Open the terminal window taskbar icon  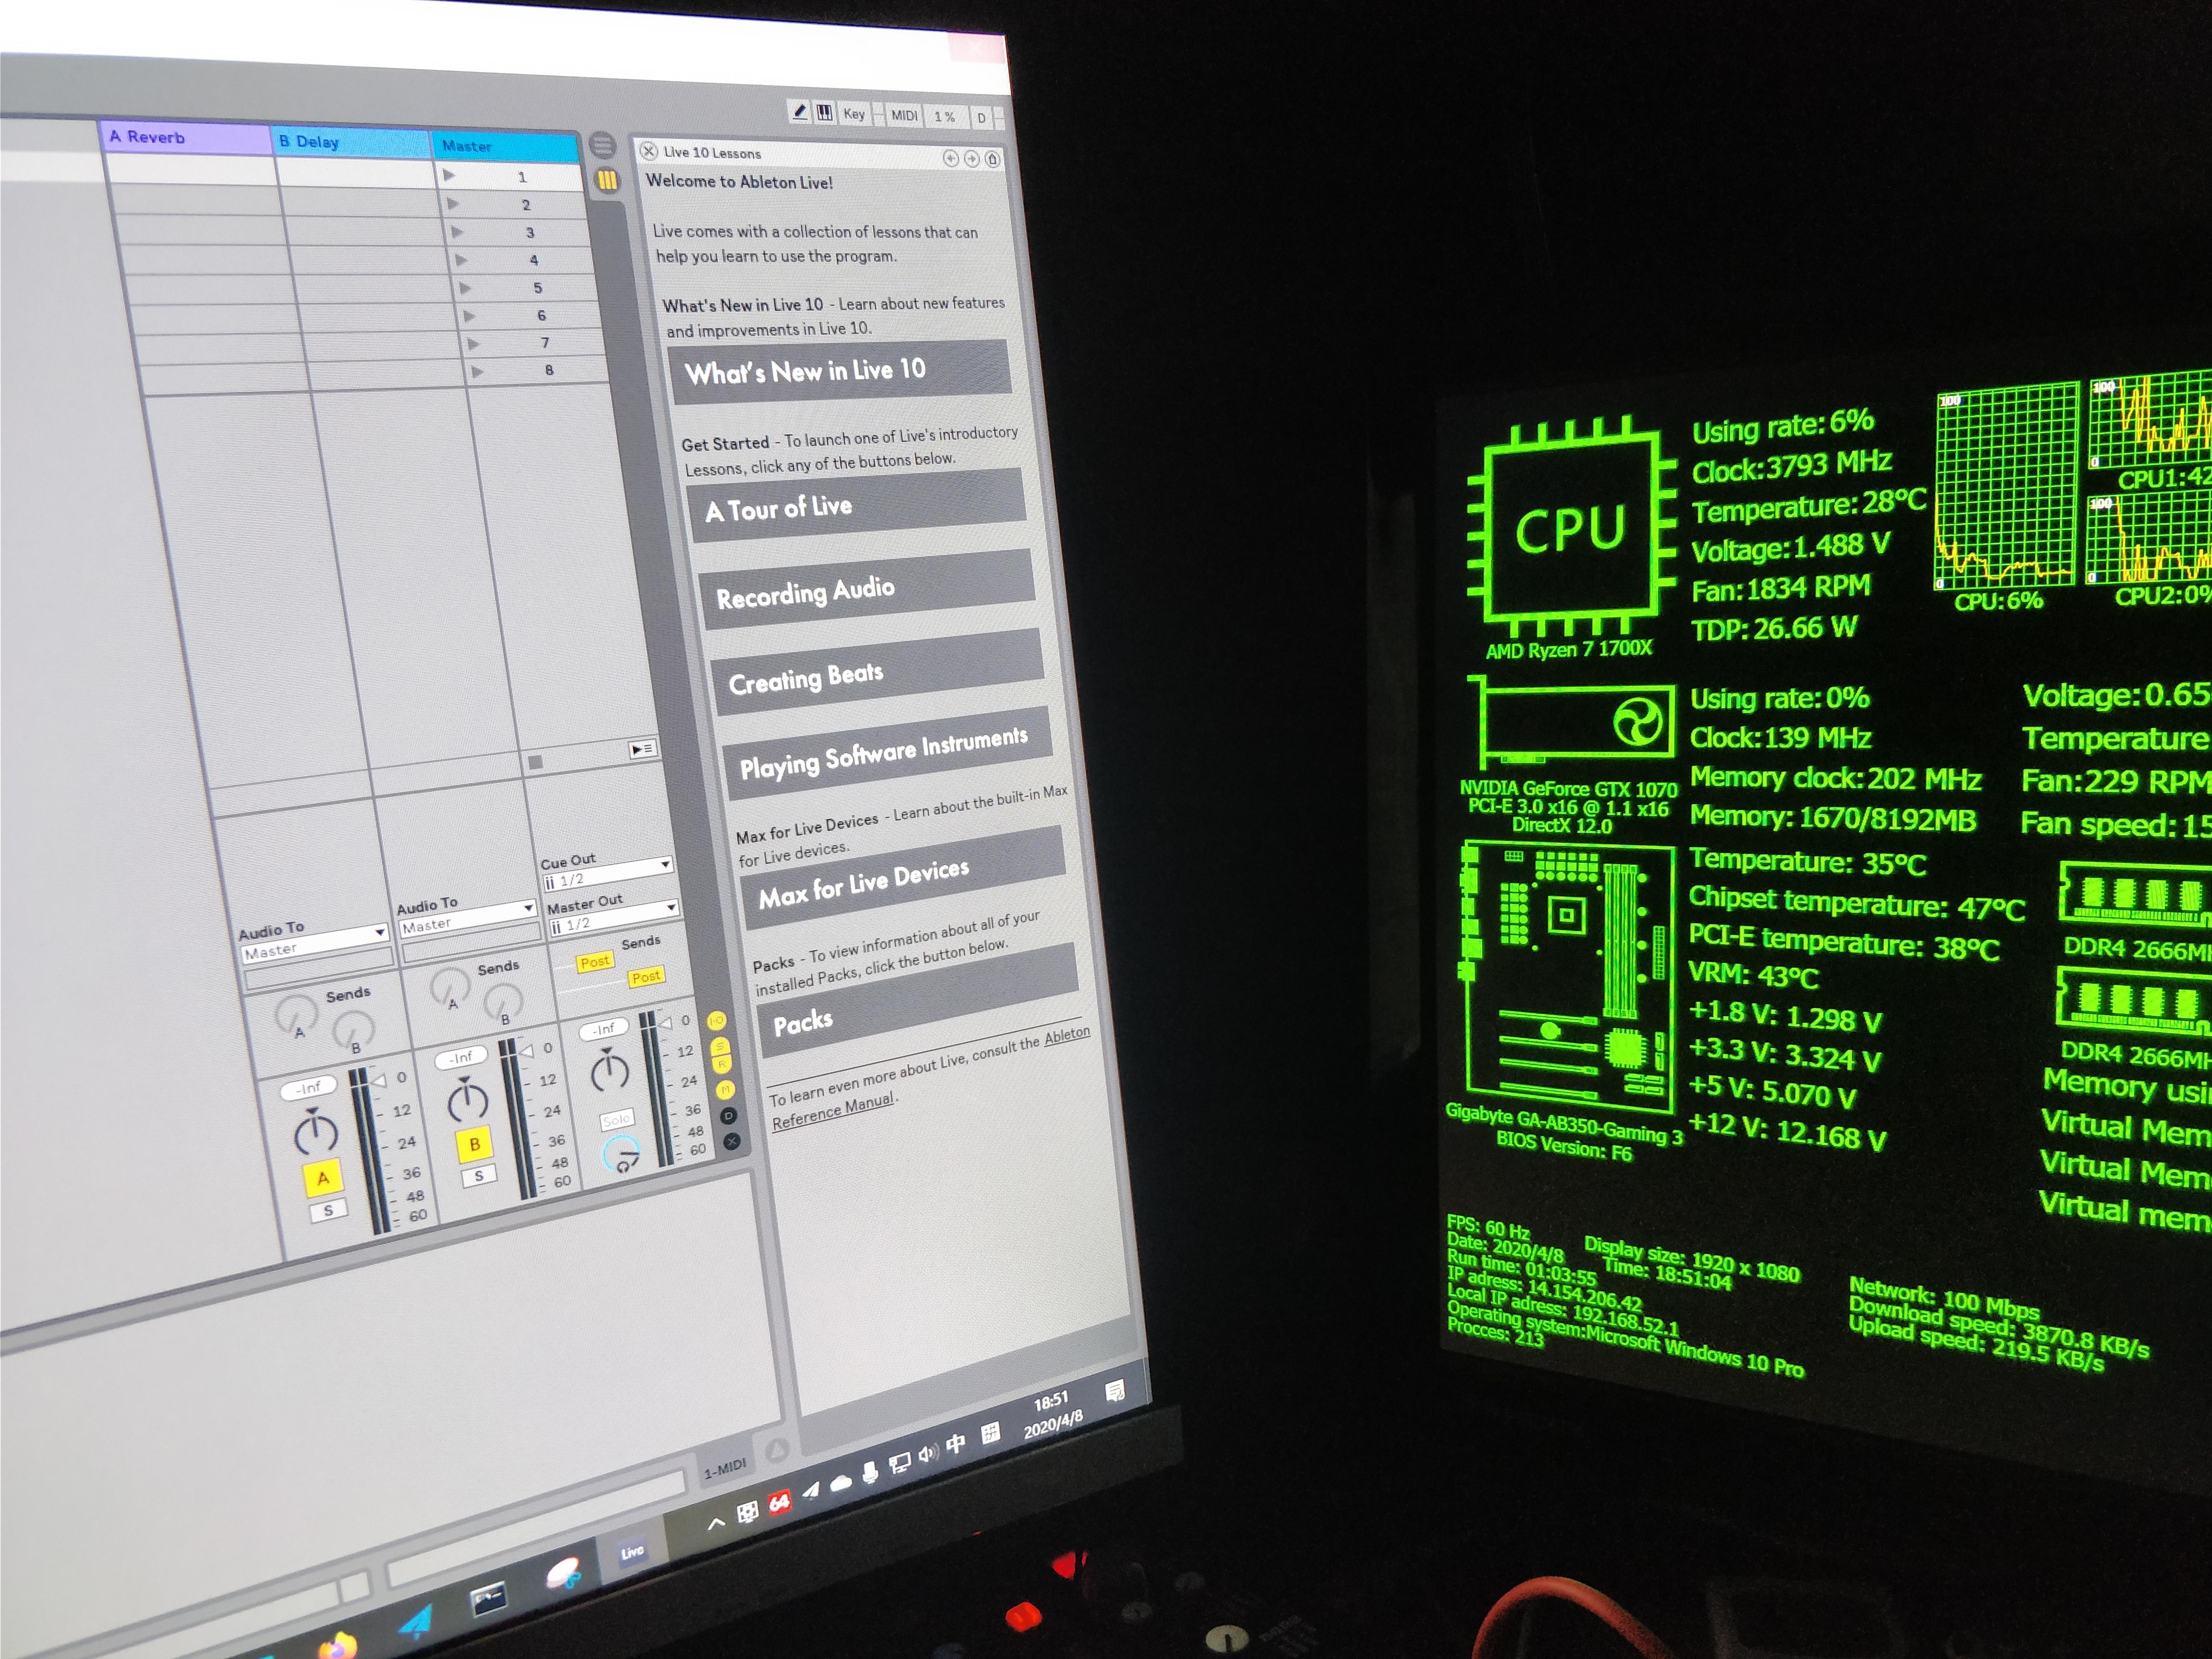[489, 1600]
